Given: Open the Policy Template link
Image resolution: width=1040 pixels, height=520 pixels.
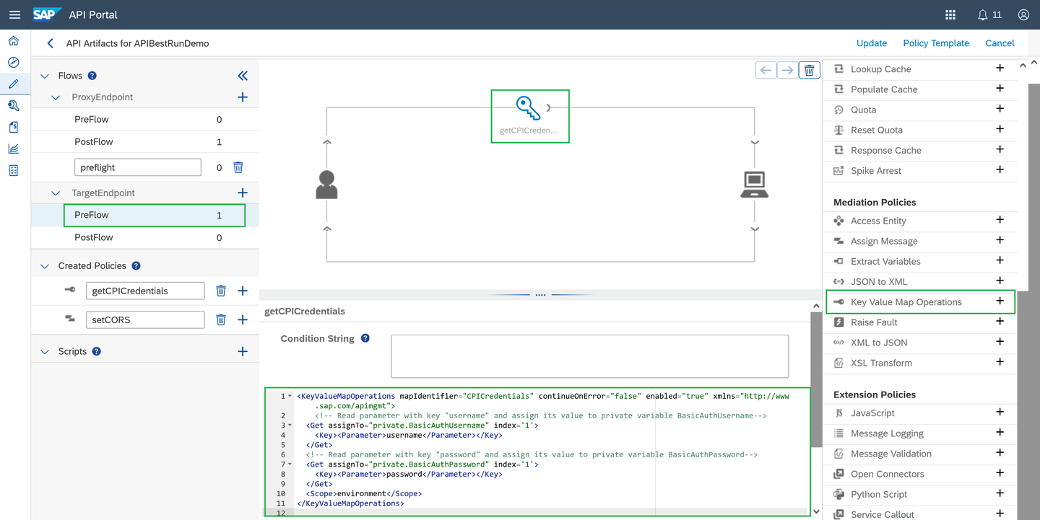Looking at the screenshot, I should (x=936, y=43).
